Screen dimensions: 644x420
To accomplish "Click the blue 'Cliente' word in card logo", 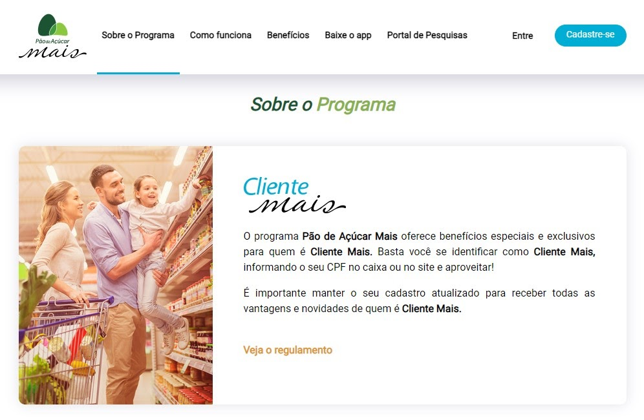I will pos(275,187).
